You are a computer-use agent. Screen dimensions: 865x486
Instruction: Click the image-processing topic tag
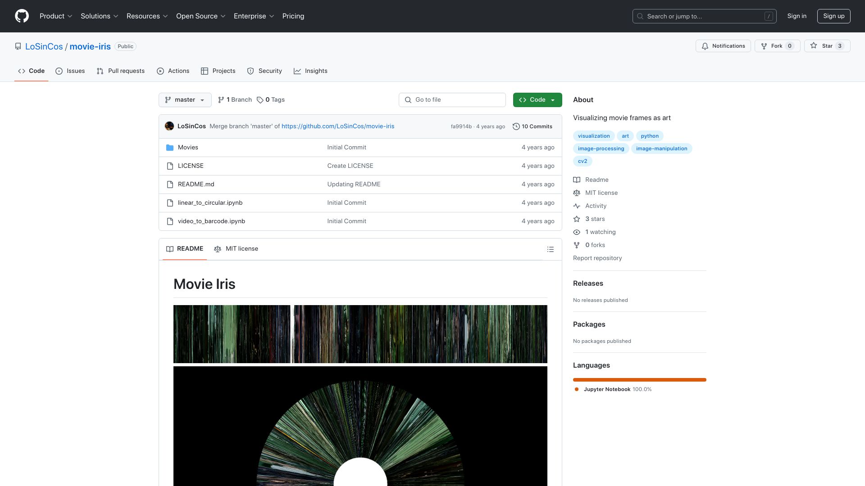pos(601,148)
